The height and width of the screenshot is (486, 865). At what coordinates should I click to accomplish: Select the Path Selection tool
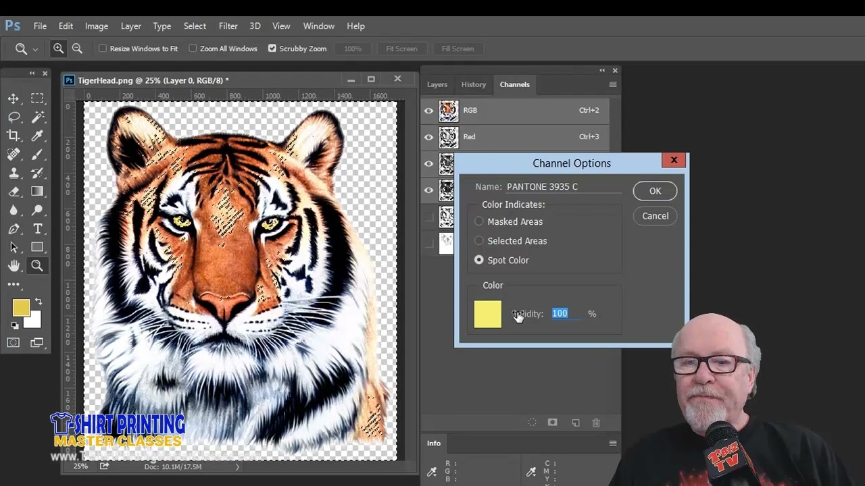[x=14, y=247]
